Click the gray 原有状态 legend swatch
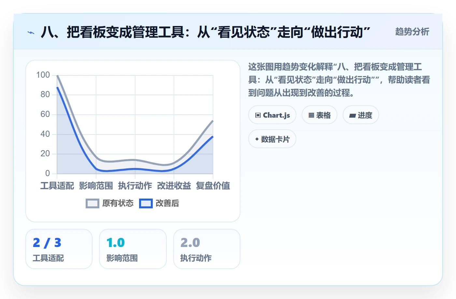This screenshot has height=299, width=456. pos(93,203)
